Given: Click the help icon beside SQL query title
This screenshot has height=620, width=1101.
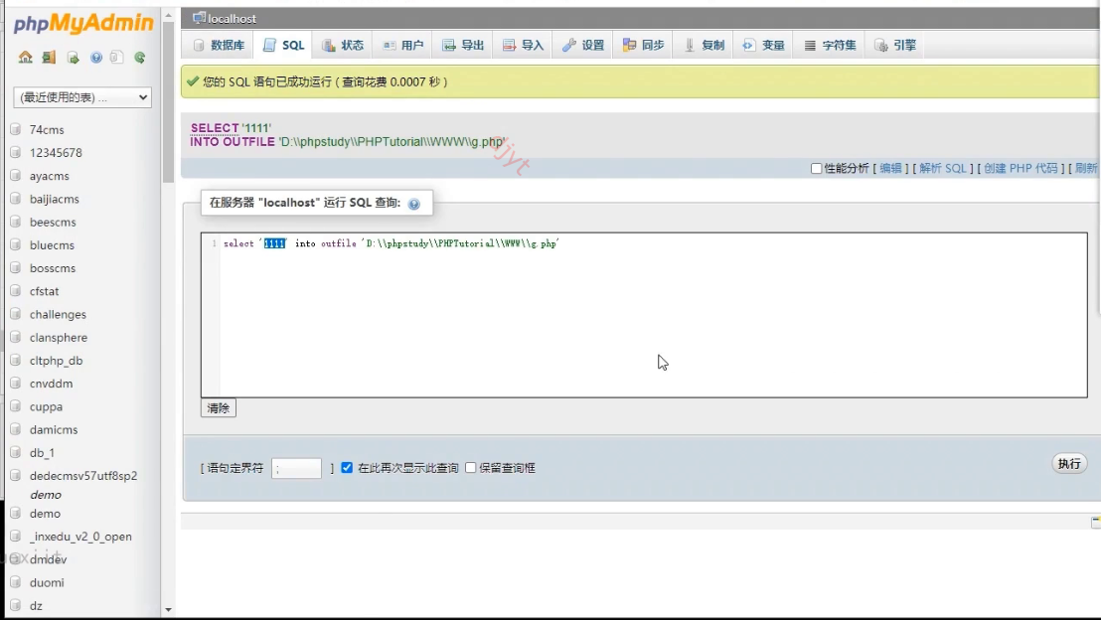Looking at the screenshot, I should tap(414, 204).
